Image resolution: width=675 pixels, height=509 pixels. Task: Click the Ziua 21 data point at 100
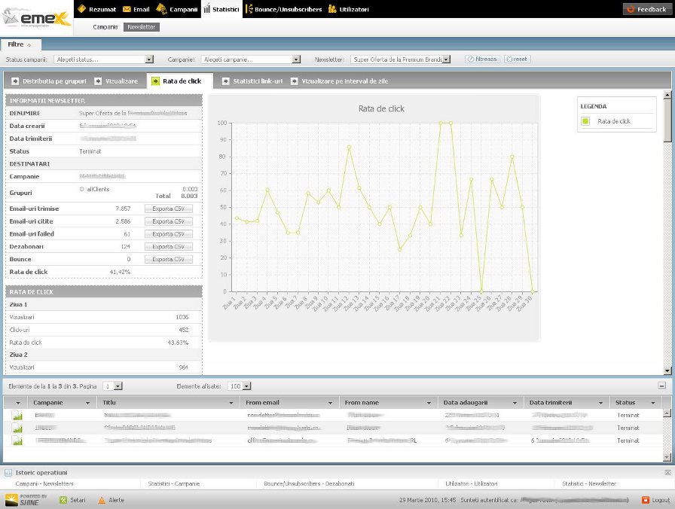(441, 123)
